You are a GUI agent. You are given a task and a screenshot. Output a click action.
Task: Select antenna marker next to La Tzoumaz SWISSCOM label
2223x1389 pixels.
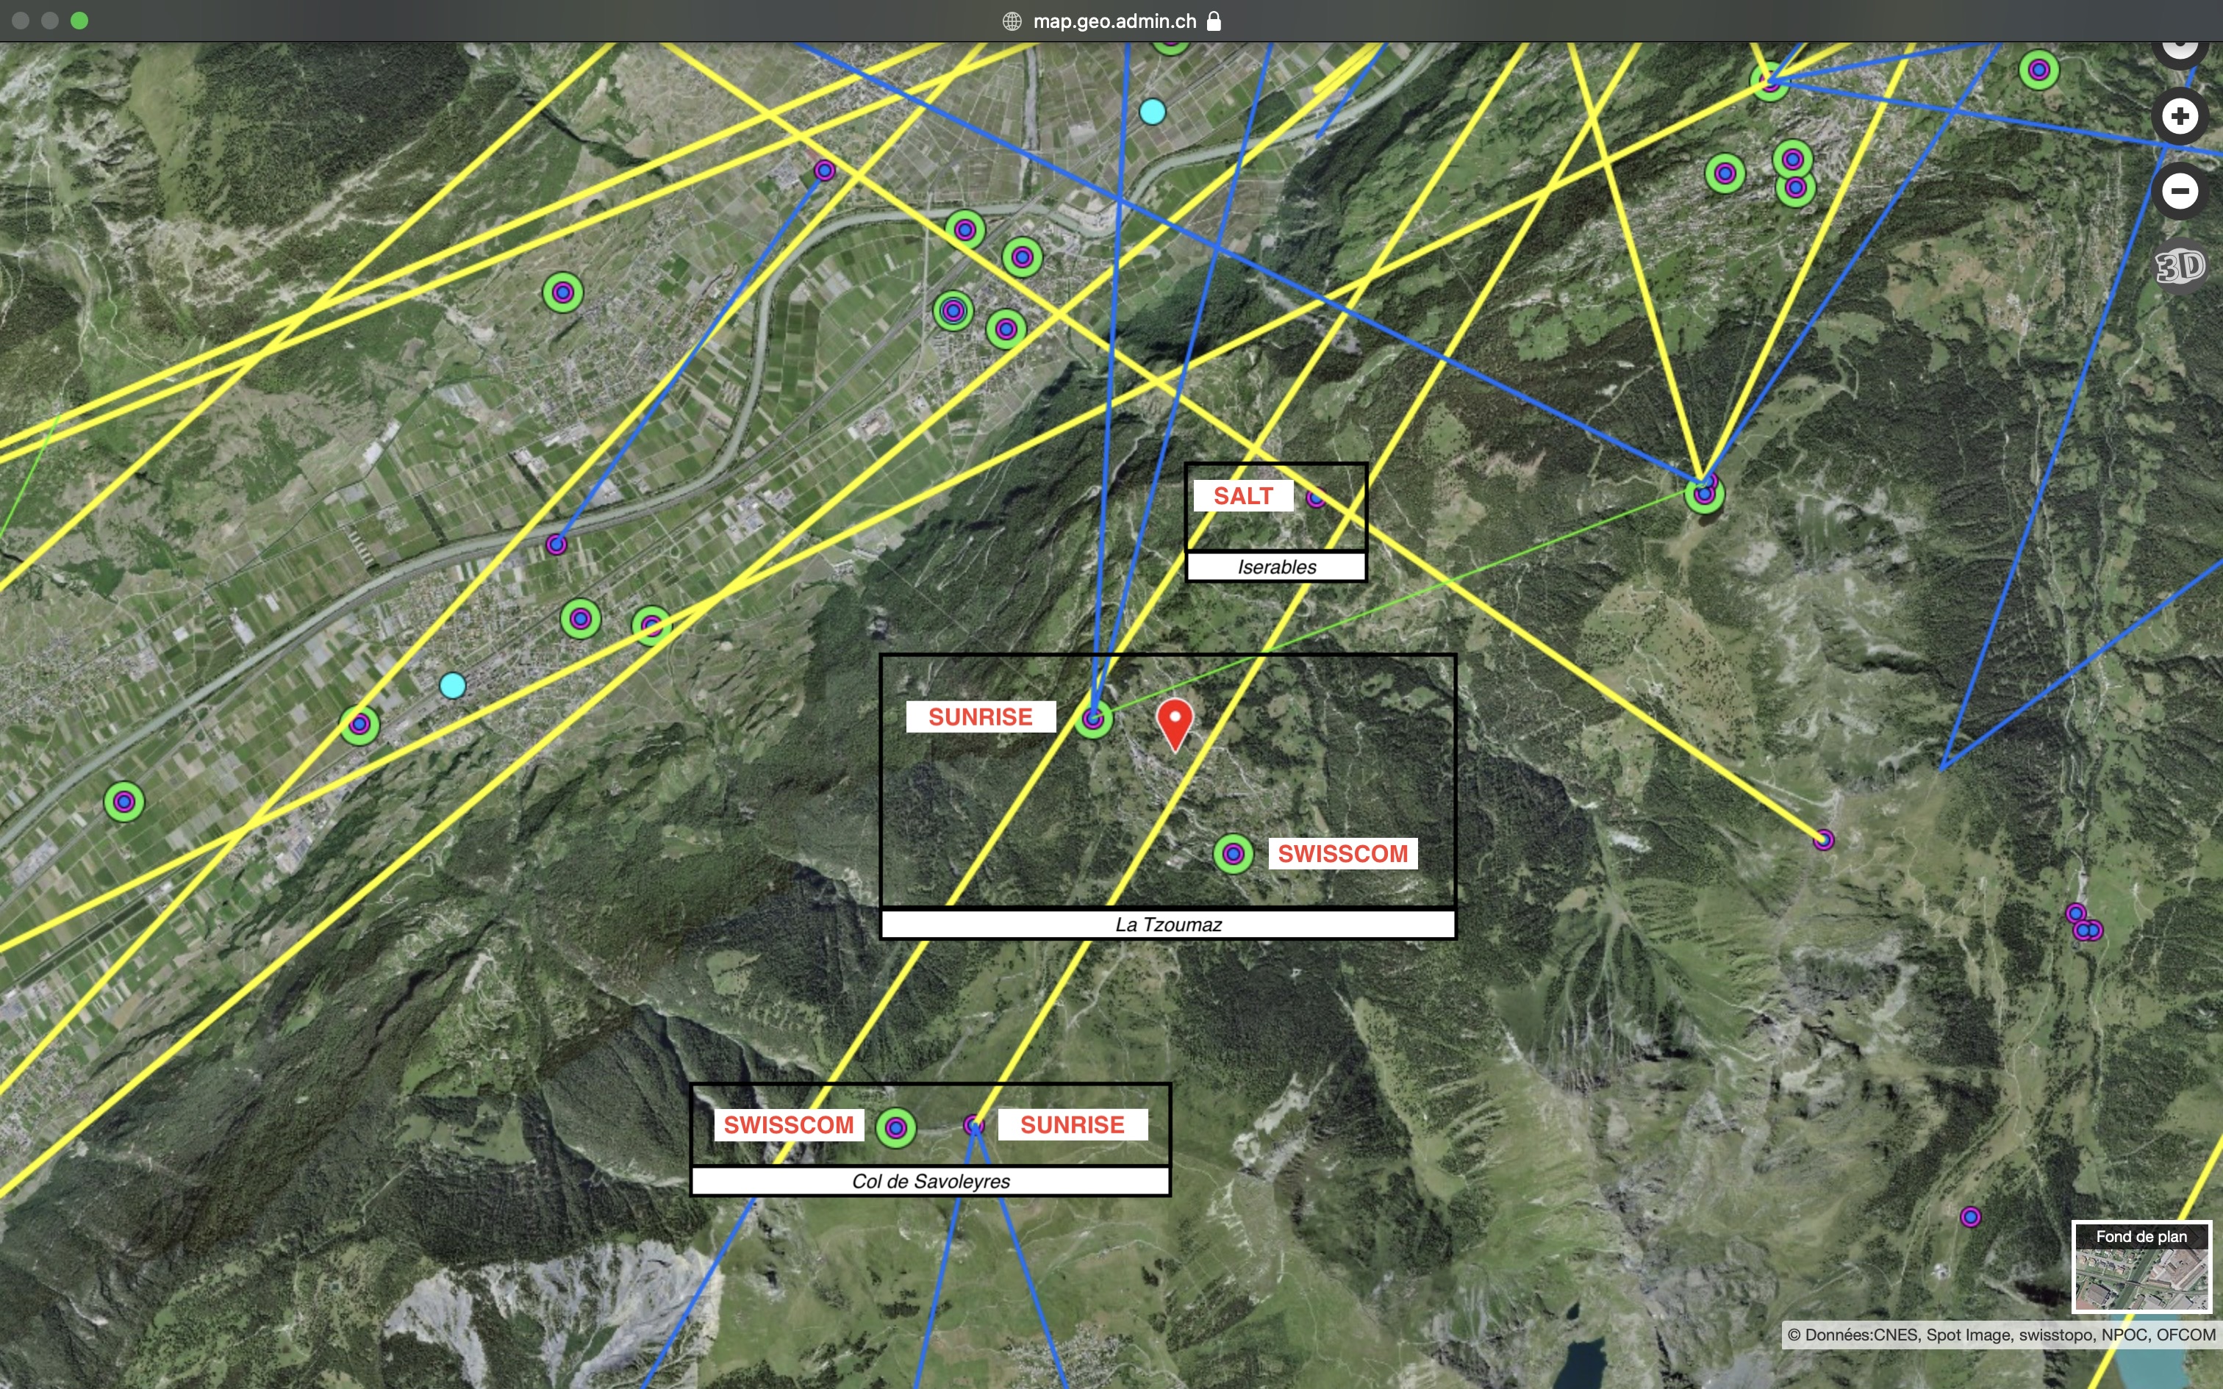1234,854
